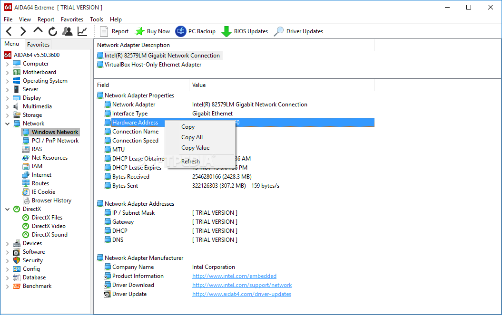Expand the Display tree node
502x315 pixels.
7,98
